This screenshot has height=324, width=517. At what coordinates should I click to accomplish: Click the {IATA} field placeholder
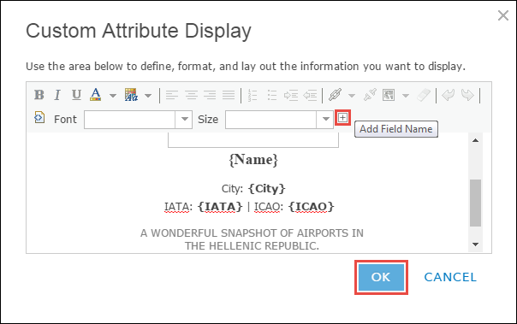click(x=220, y=207)
